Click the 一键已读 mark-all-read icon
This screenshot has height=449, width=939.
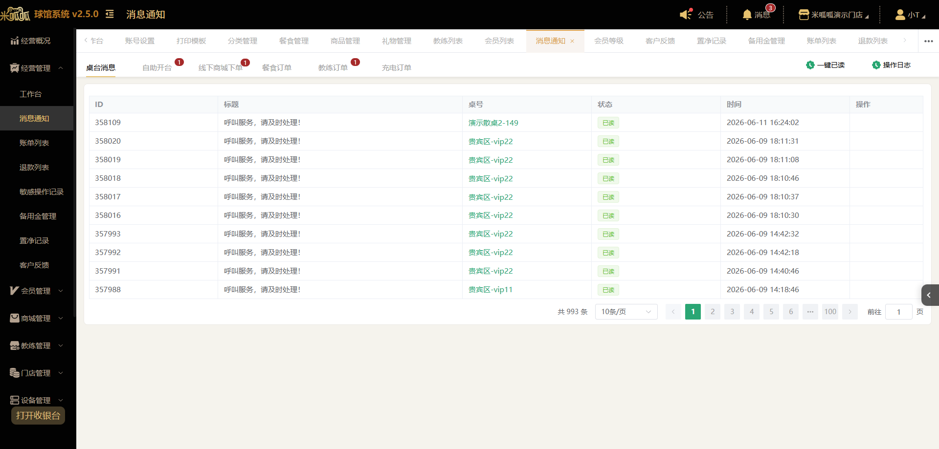coord(810,65)
